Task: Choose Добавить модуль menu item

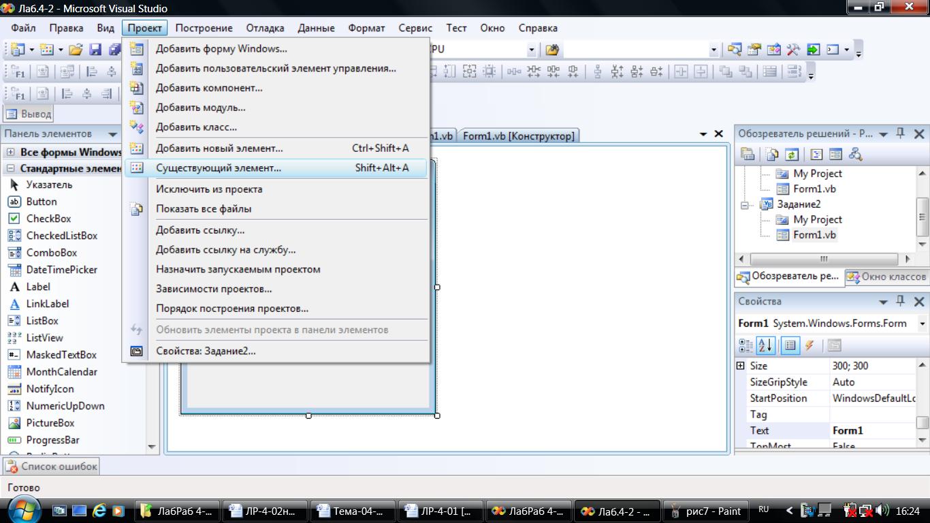Action: click(x=275, y=108)
